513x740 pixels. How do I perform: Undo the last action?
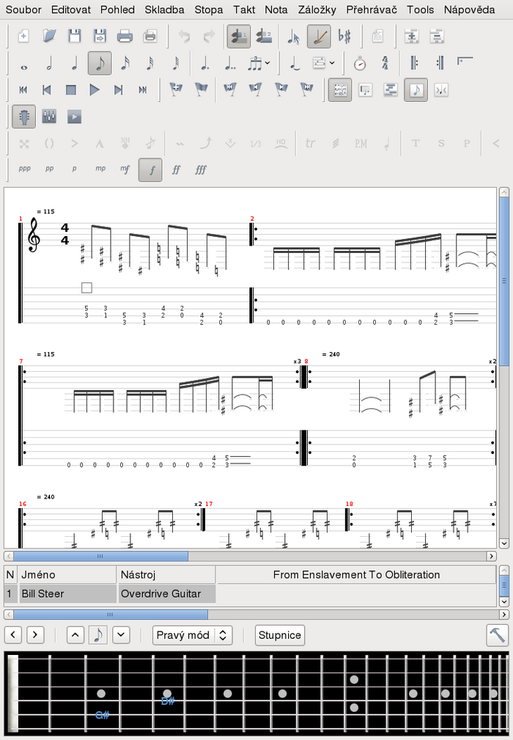point(184,37)
